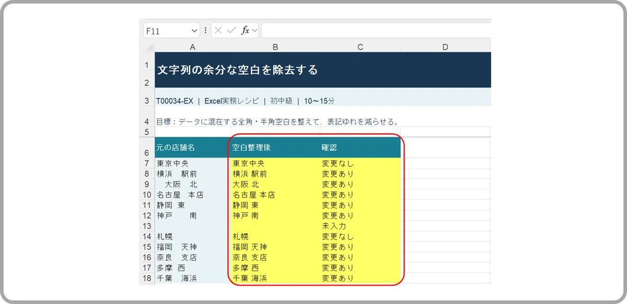Select 奈良 支店 in column A
Screen dimensions: 627x304
[x=192, y=257]
